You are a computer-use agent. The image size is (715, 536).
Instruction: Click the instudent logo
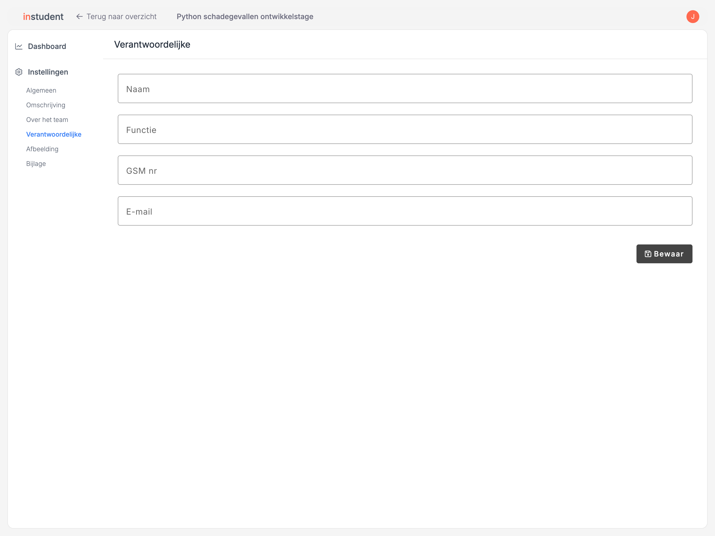[x=43, y=16]
